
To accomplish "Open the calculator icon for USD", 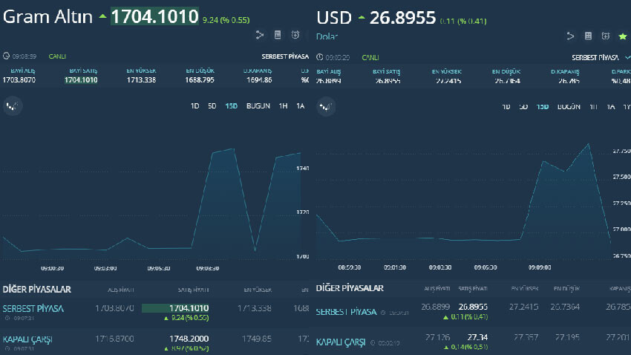I will 589,36.
